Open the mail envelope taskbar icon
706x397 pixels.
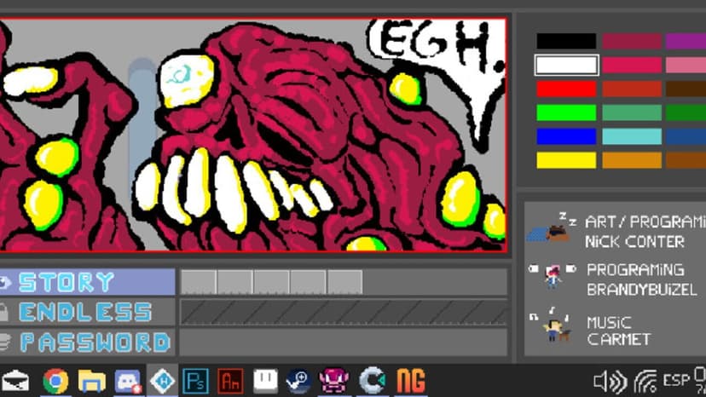point(15,382)
